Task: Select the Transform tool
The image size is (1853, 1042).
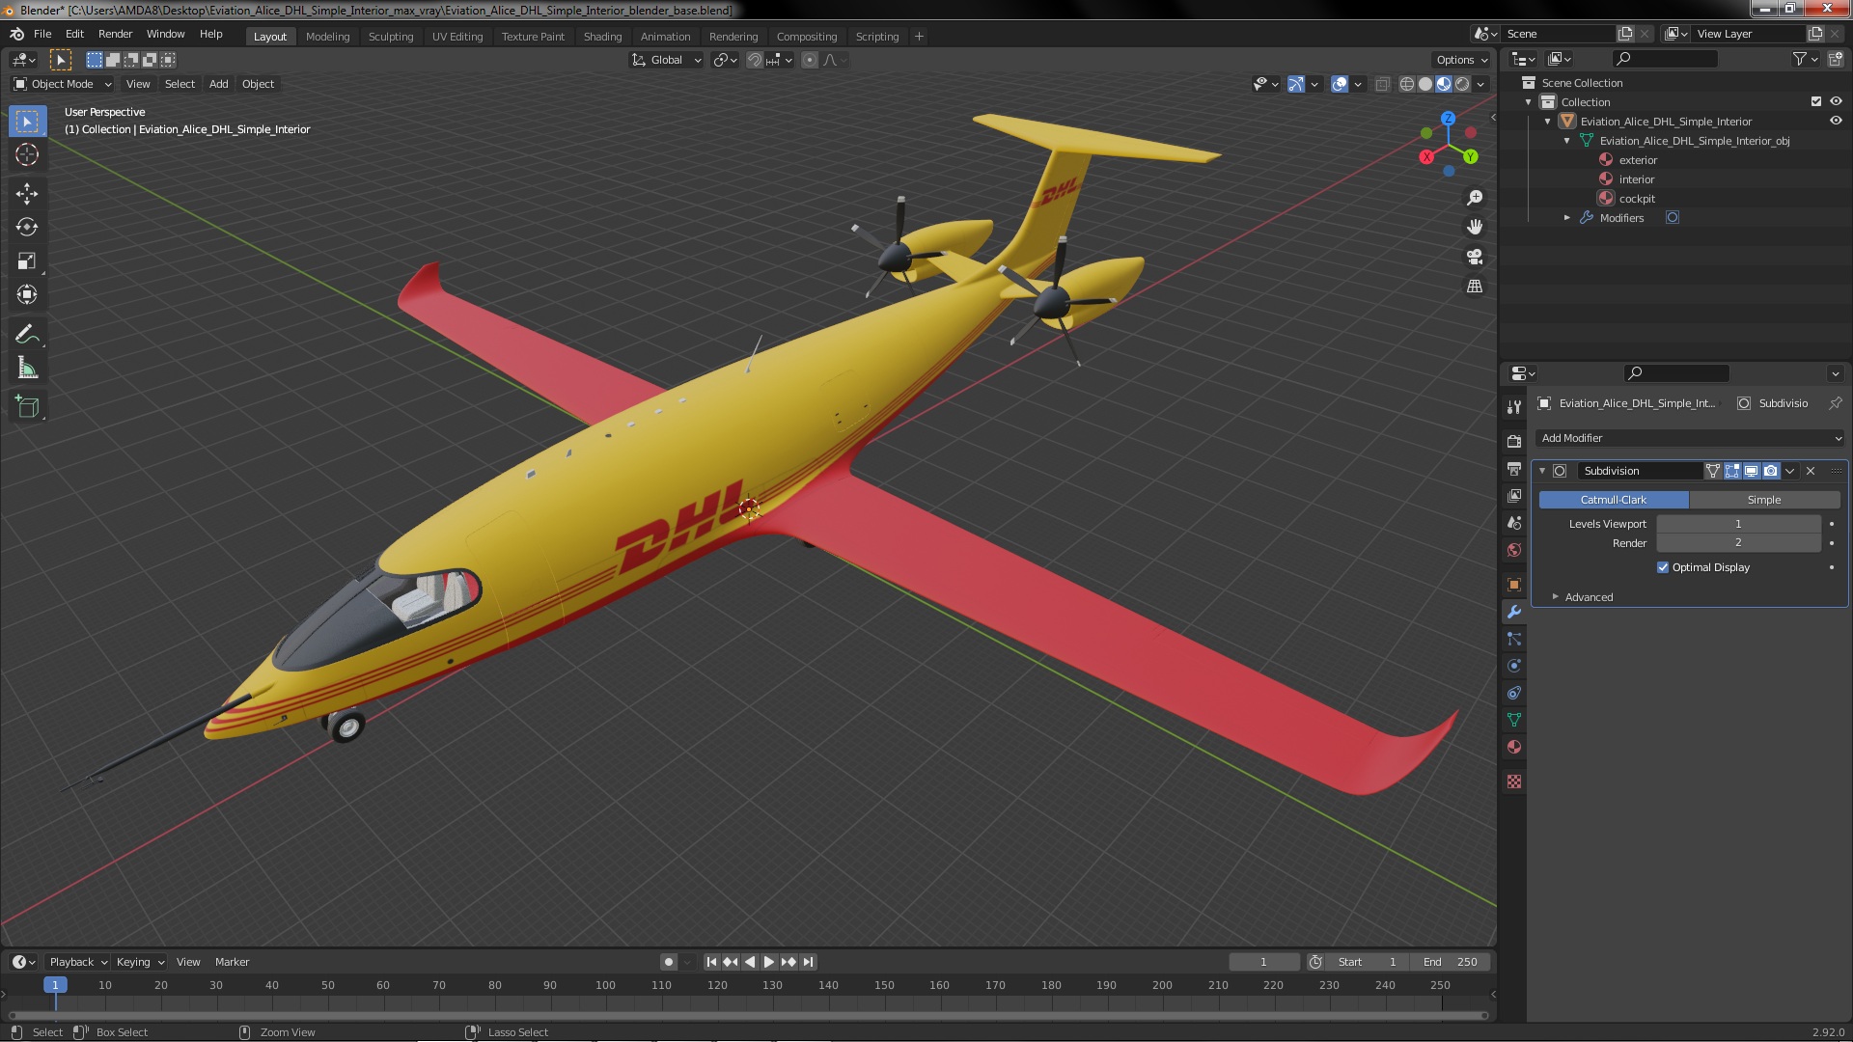Action: pos(27,294)
